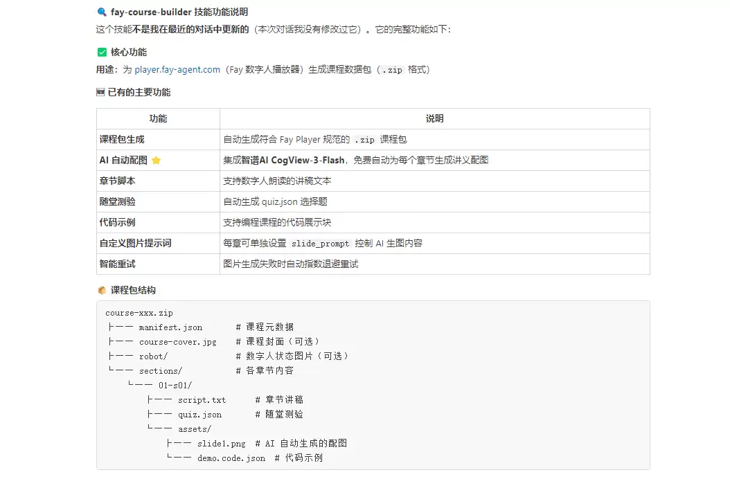Click the package icon before 课程包结构

pos(102,290)
